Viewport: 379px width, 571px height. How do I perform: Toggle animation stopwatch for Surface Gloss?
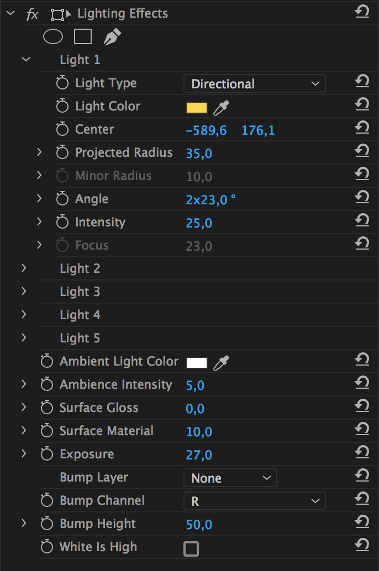tap(47, 408)
